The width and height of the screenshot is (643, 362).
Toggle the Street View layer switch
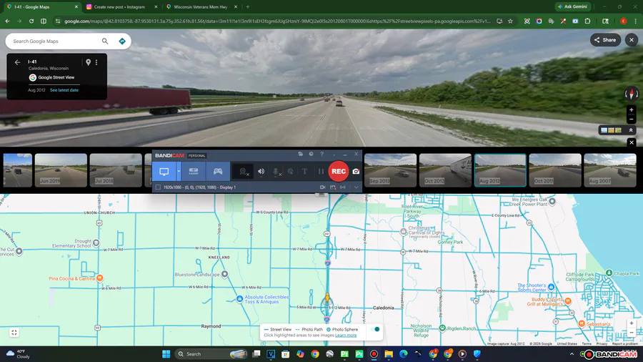[x=375, y=329]
